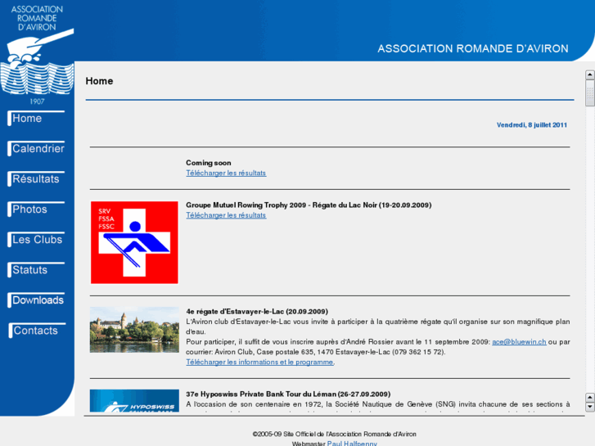Click the 4e régate d'Estavayer-le-Lac heading
Image resolution: width=595 pixels, height=446 pixels.
(x=257, y=312)
